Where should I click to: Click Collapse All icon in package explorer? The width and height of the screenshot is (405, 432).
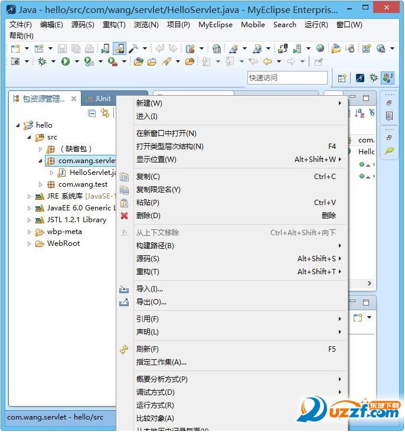(92, 113)
